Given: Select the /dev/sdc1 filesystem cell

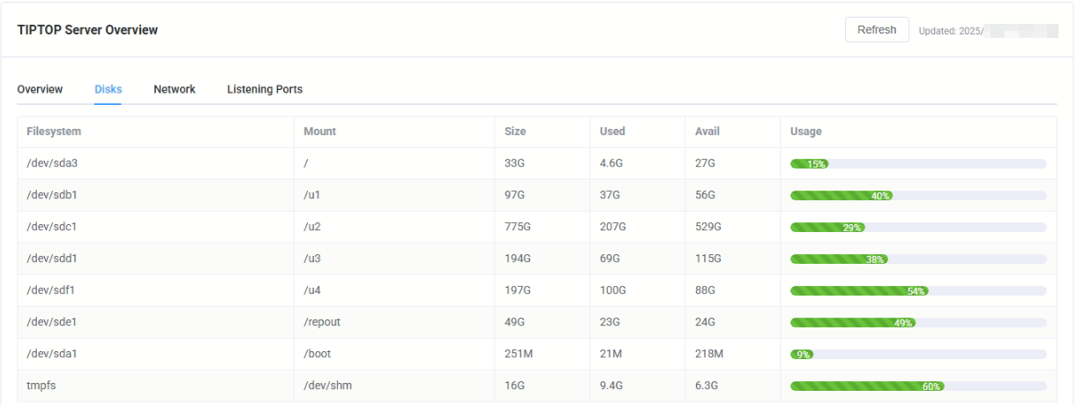Looking at the screenshot, I should (x=58, y=227).
